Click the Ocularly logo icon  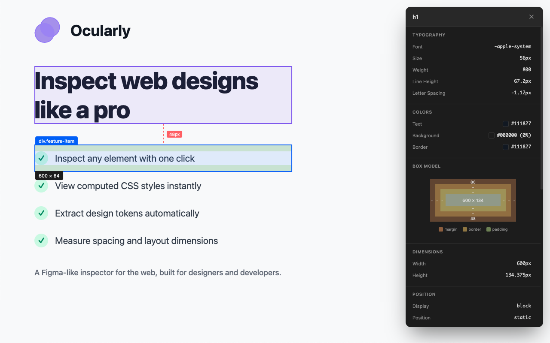(x=47, y=30)
